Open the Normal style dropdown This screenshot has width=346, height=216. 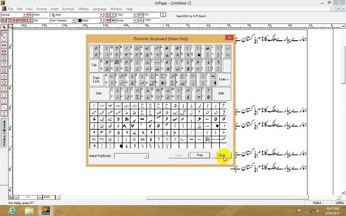[x=24, y=15]
